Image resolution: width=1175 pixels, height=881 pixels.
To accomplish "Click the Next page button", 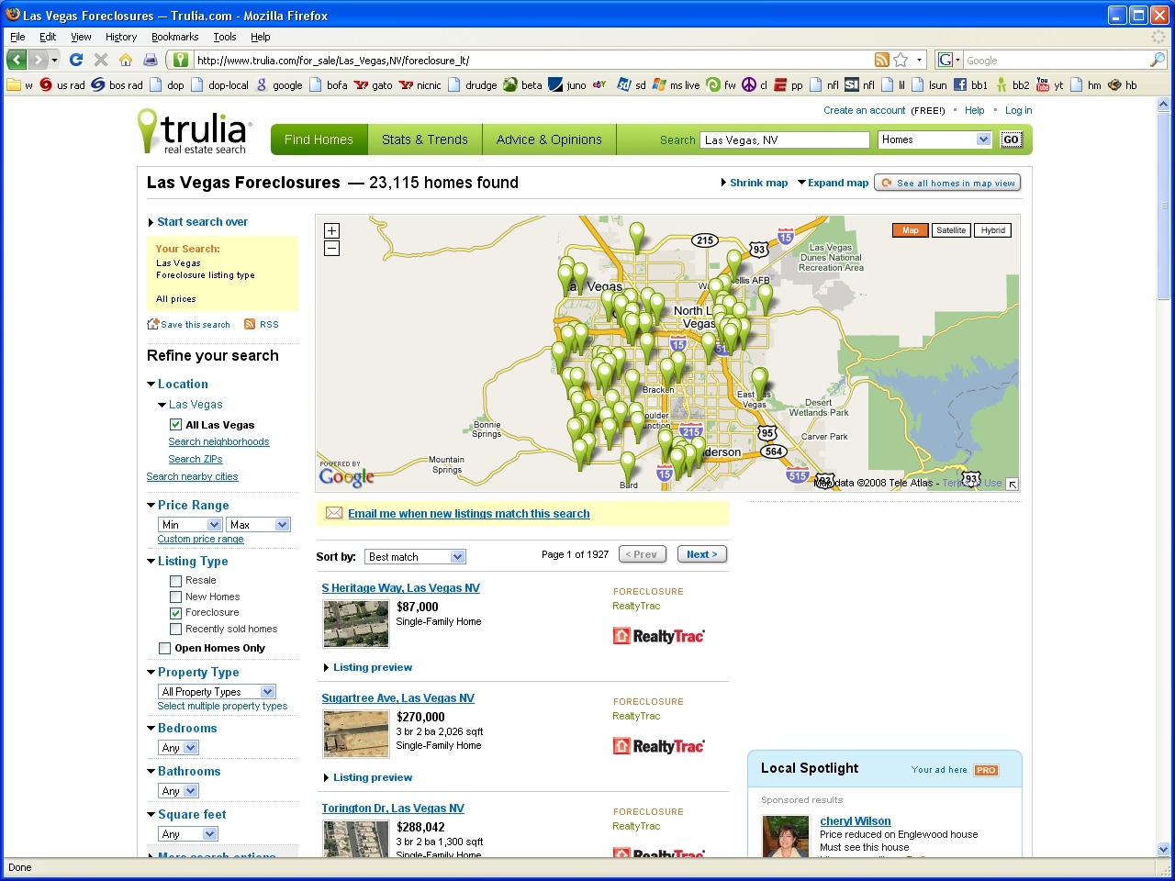I will coord(702,554).
